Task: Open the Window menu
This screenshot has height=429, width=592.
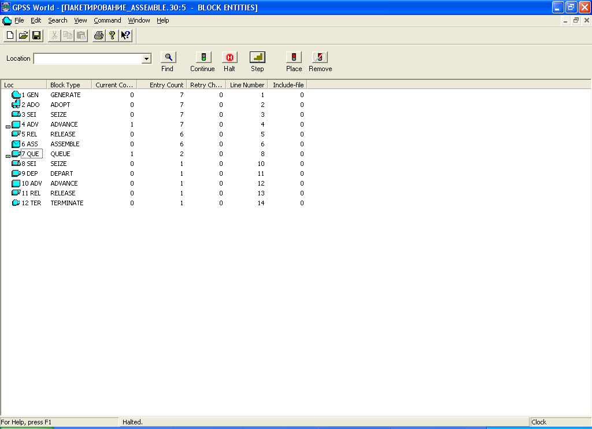Action: coord(139,20)
